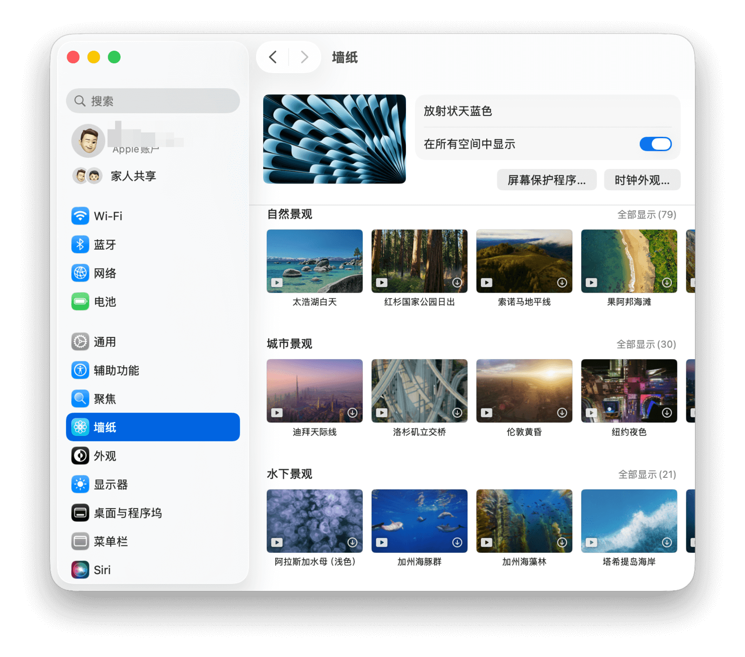Expand all 30 cityscape wallpapers
The height and width of the screenshot is (657, 745).
pyautogui.click(x=646, y=344)
